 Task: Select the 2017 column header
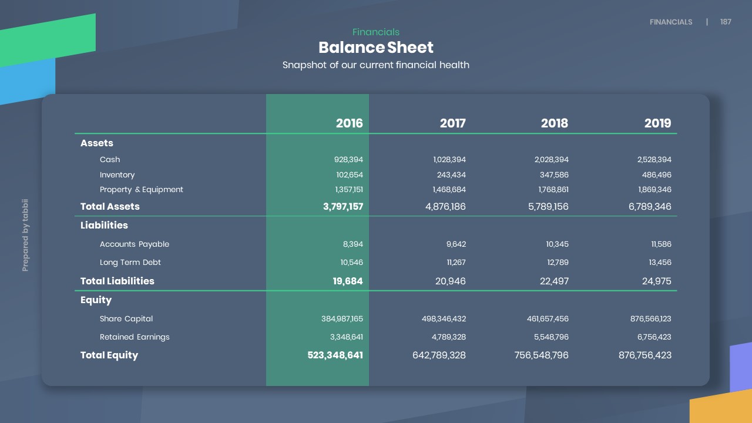click(452, 123)
